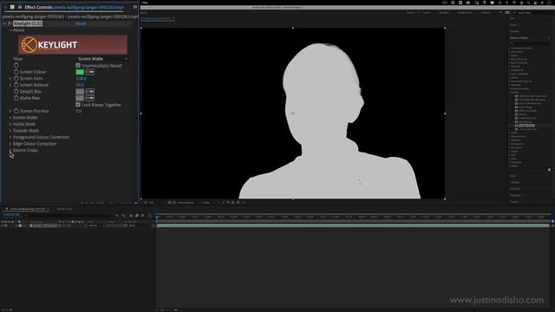The height and width of the screenshot is (312, 555).
Task: Collapse the Keylight effect group
Action: coord(4,23)
